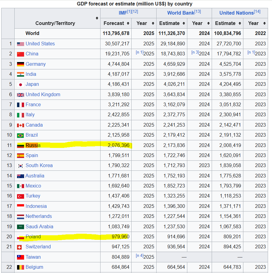Follow the India country link
The height and width of the screenshot is (273, 272).
(x=31, y=74)
